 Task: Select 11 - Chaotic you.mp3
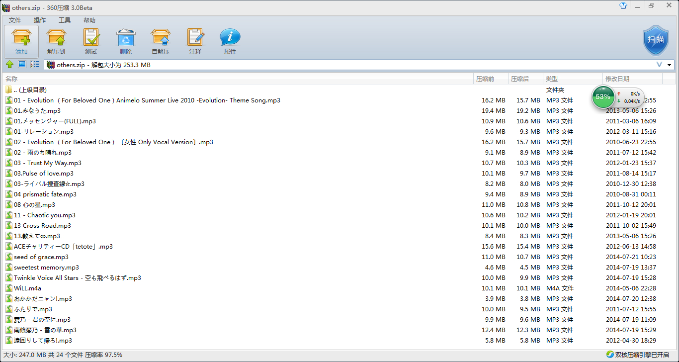(45, 215)
